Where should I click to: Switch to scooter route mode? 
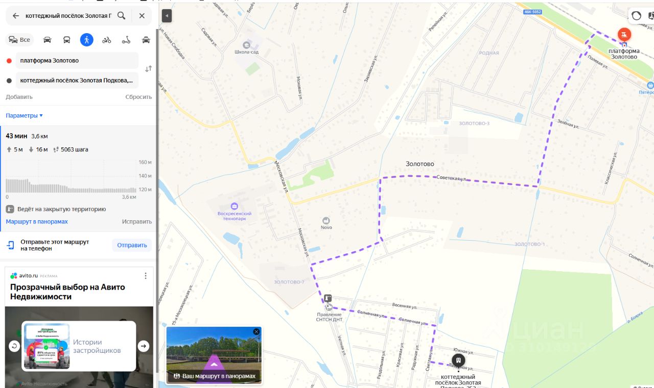(126, 40)
